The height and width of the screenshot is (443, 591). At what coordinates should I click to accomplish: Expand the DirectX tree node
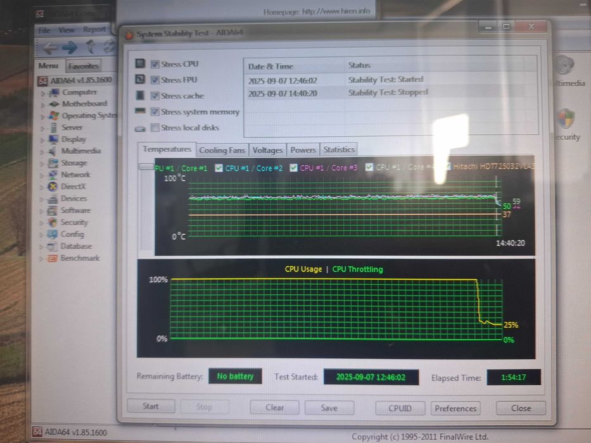41,187
